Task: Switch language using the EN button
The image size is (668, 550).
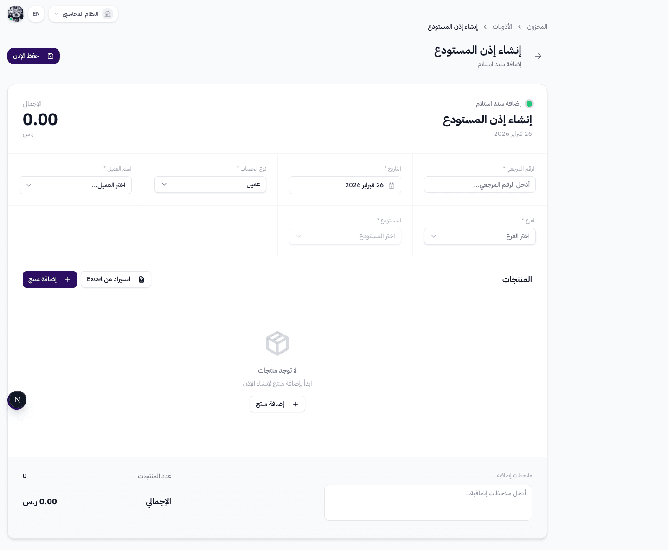Action: pyautogui.click(x=36, y=14)
